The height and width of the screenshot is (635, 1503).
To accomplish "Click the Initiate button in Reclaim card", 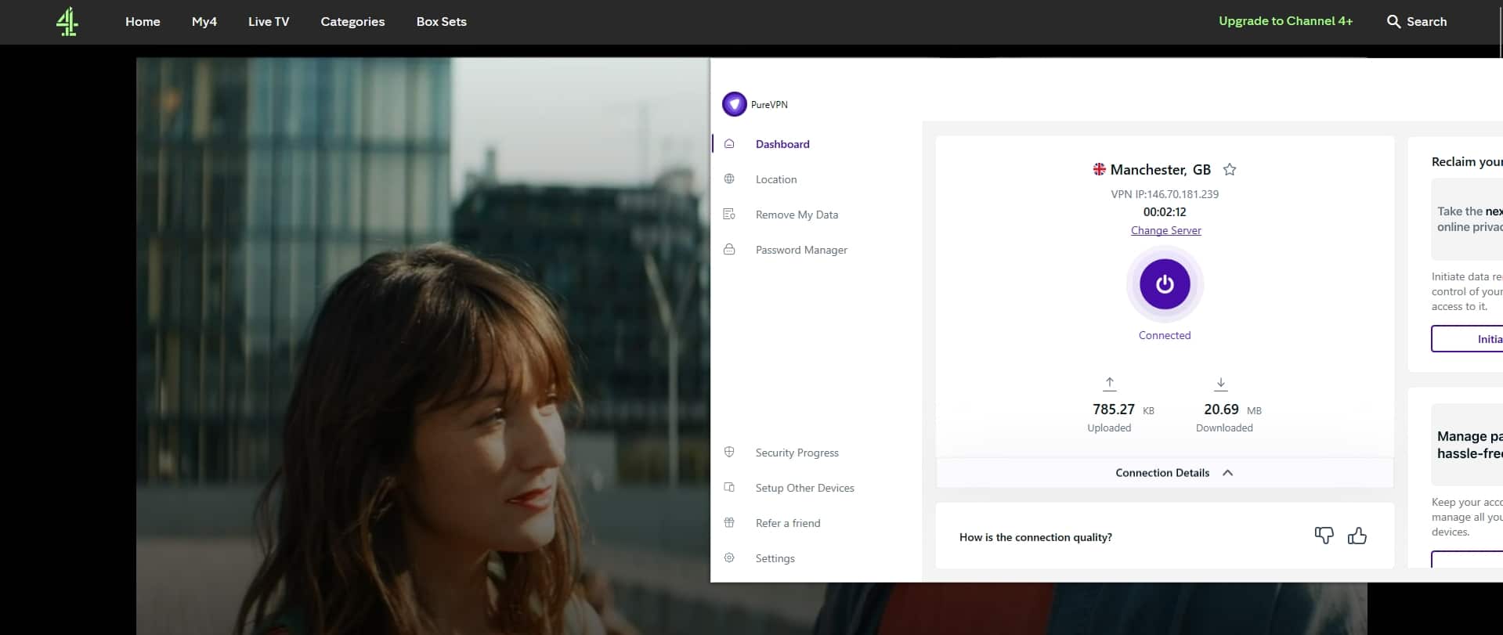I will [x=1467, y=339].
